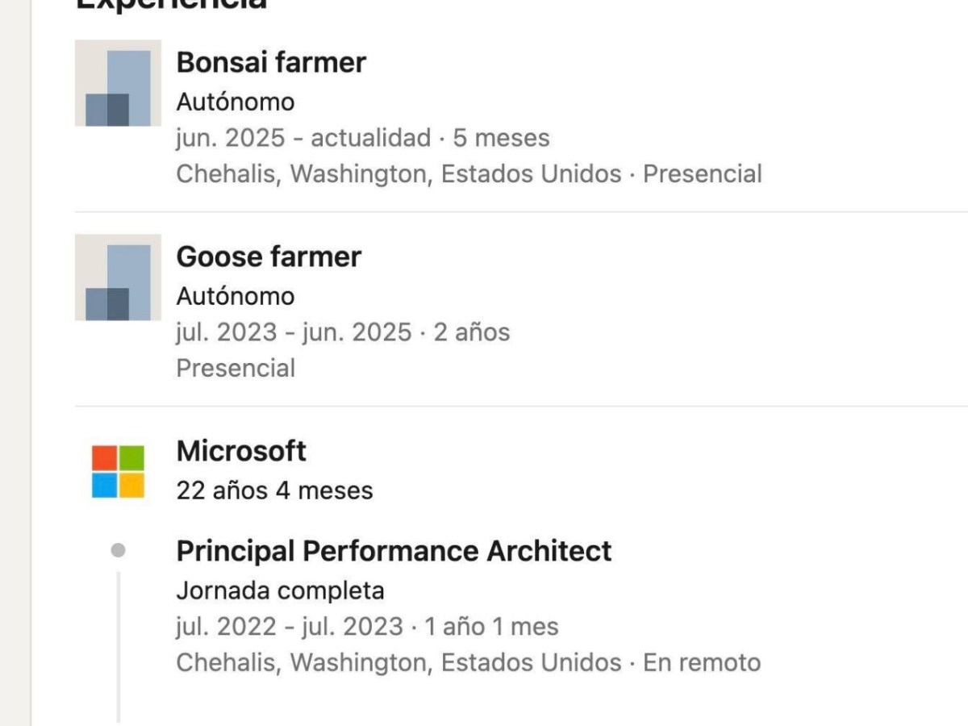Click the 22 años 4 meses duration
This screenshot has width=968, height=726.
click(x=274, y=490)
